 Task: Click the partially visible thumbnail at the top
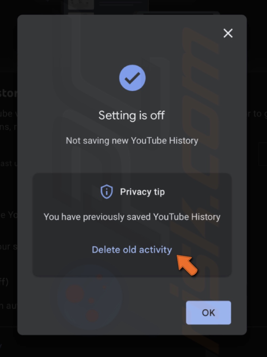[x=81, y=5]
